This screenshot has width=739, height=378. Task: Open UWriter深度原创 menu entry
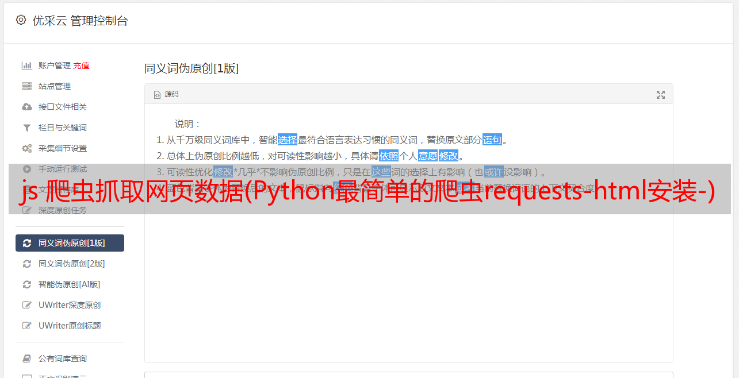pyautogui.click(x=70, y=305)
